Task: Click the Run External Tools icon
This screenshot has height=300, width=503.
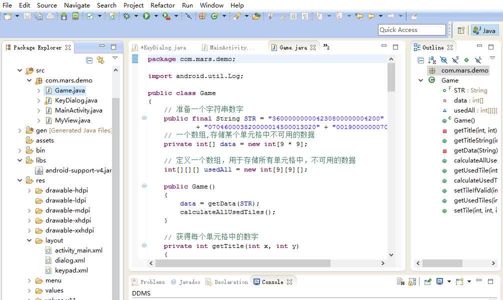Action: click(x=166, y=15)
